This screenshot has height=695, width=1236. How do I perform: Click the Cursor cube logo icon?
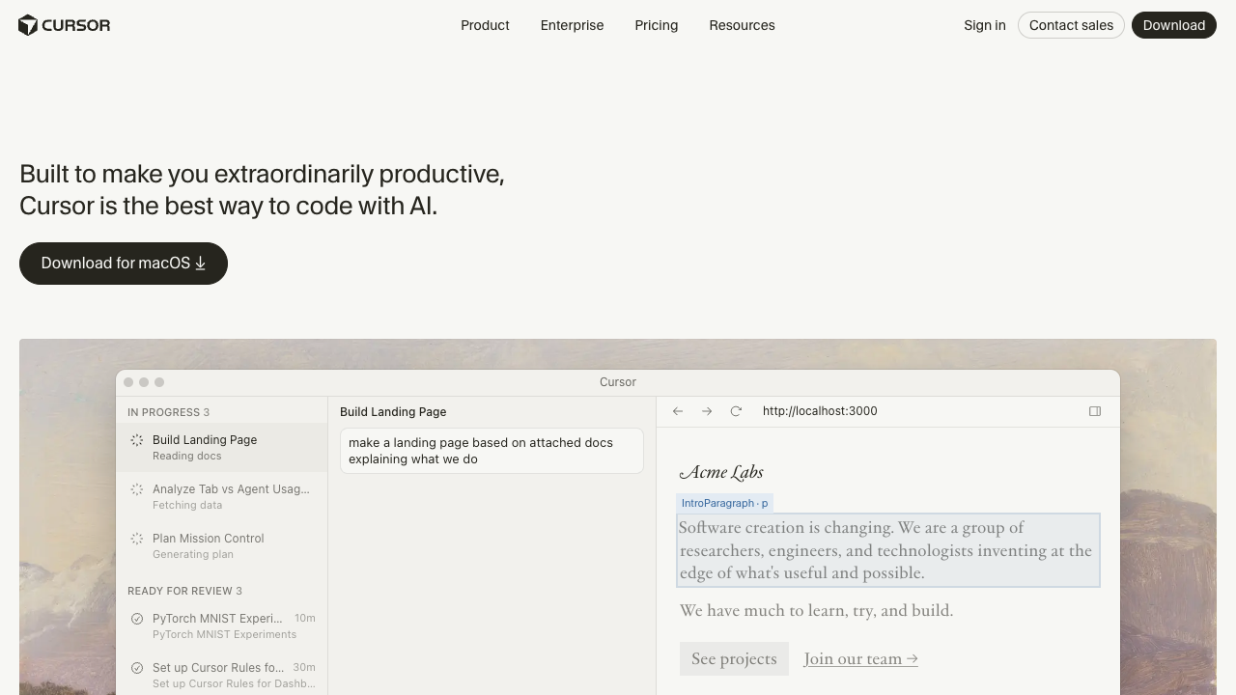[x=28, y=25]
